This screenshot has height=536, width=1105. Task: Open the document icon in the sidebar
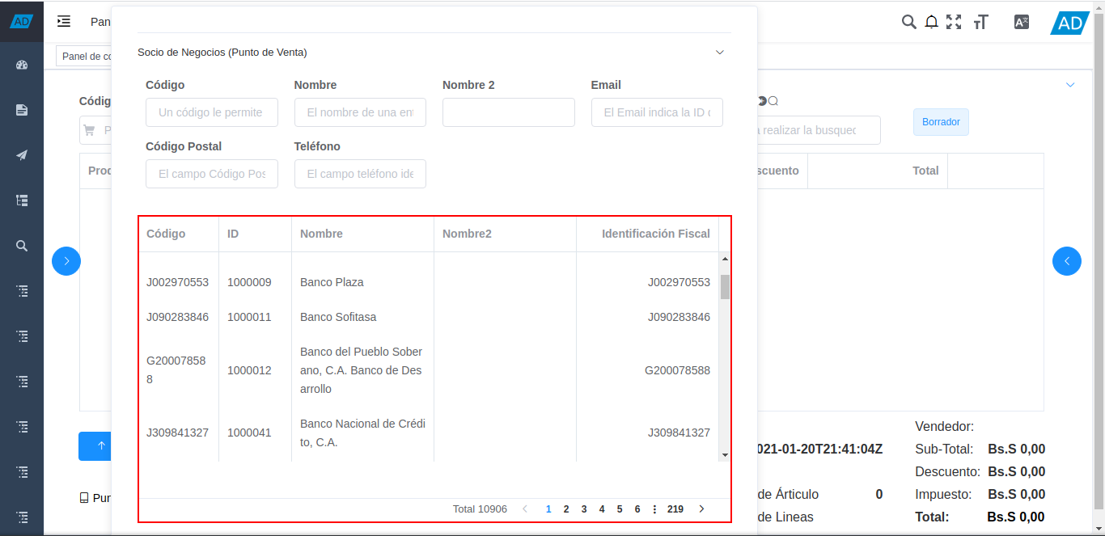(22, 110)
